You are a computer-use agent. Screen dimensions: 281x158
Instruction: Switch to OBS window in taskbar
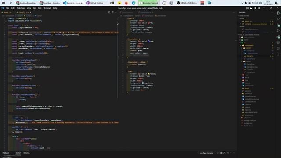pos(187,3)
